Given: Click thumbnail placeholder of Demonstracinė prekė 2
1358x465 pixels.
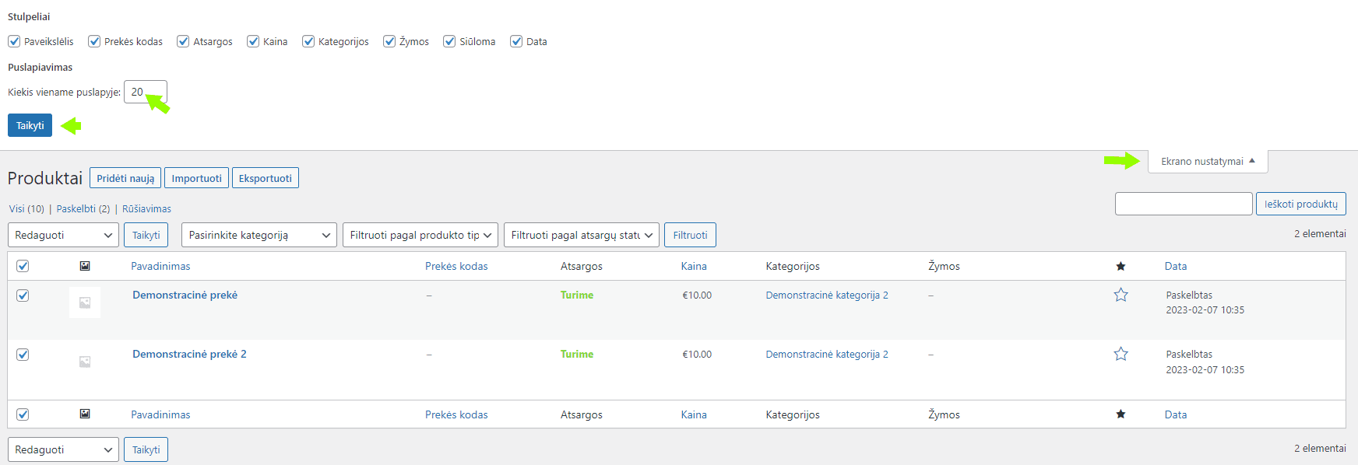Looking at the screenshot, I should pyautogui.click(x=85, y=362).
